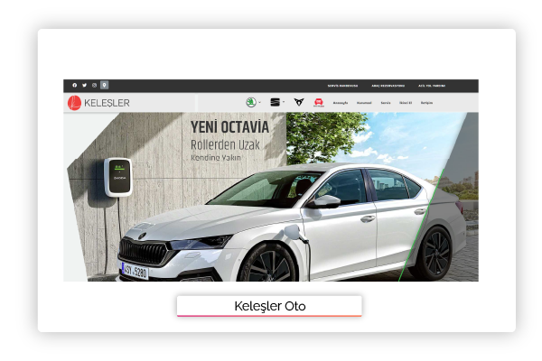Click the red Keleşler logo emblem
This screenshot has width=542, height=361.
point(74,103)
